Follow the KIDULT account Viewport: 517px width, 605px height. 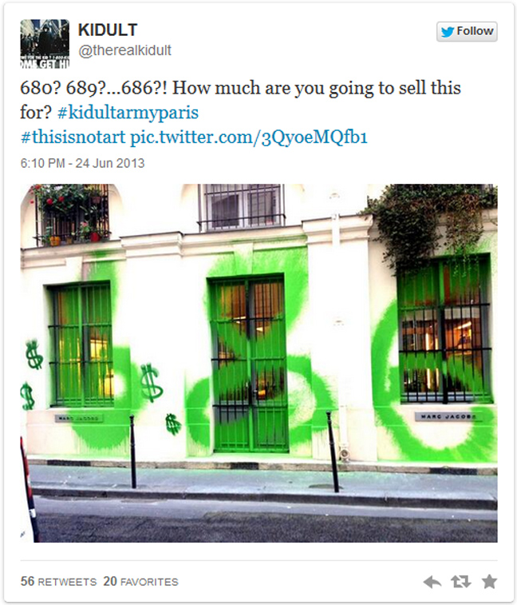click(x=467, y=31)
